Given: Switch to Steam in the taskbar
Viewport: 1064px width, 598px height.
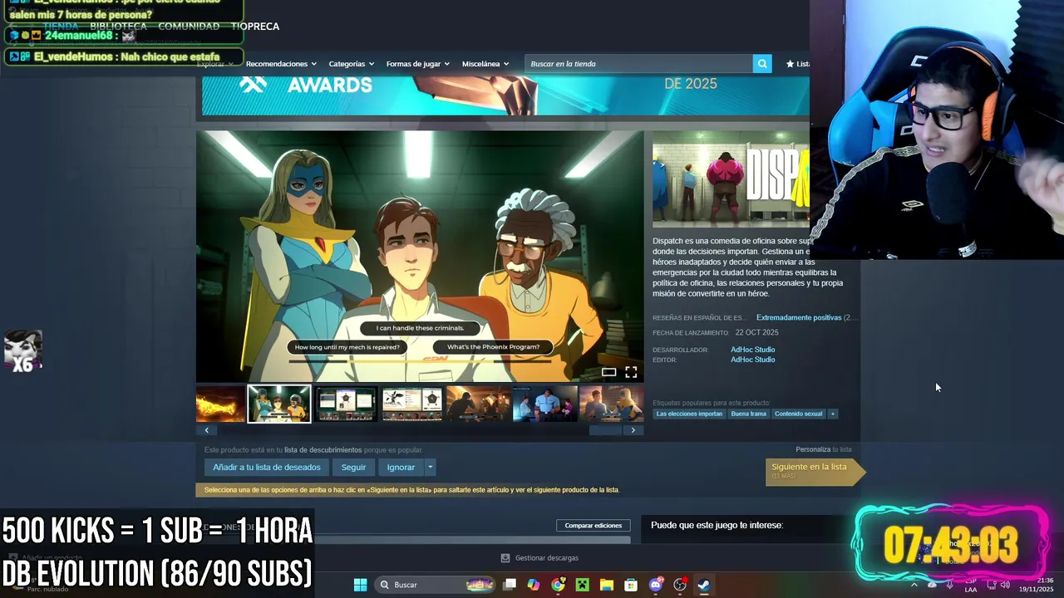Looking at the screenshot, I should [704, 585].
